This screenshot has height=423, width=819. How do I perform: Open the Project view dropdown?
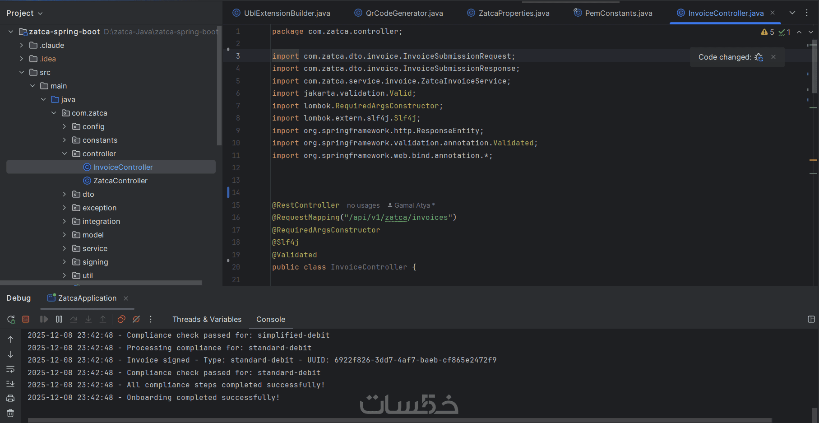pos(24,13)
